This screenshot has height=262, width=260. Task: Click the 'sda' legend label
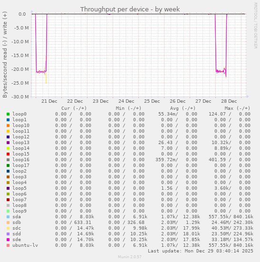point(17,217)
